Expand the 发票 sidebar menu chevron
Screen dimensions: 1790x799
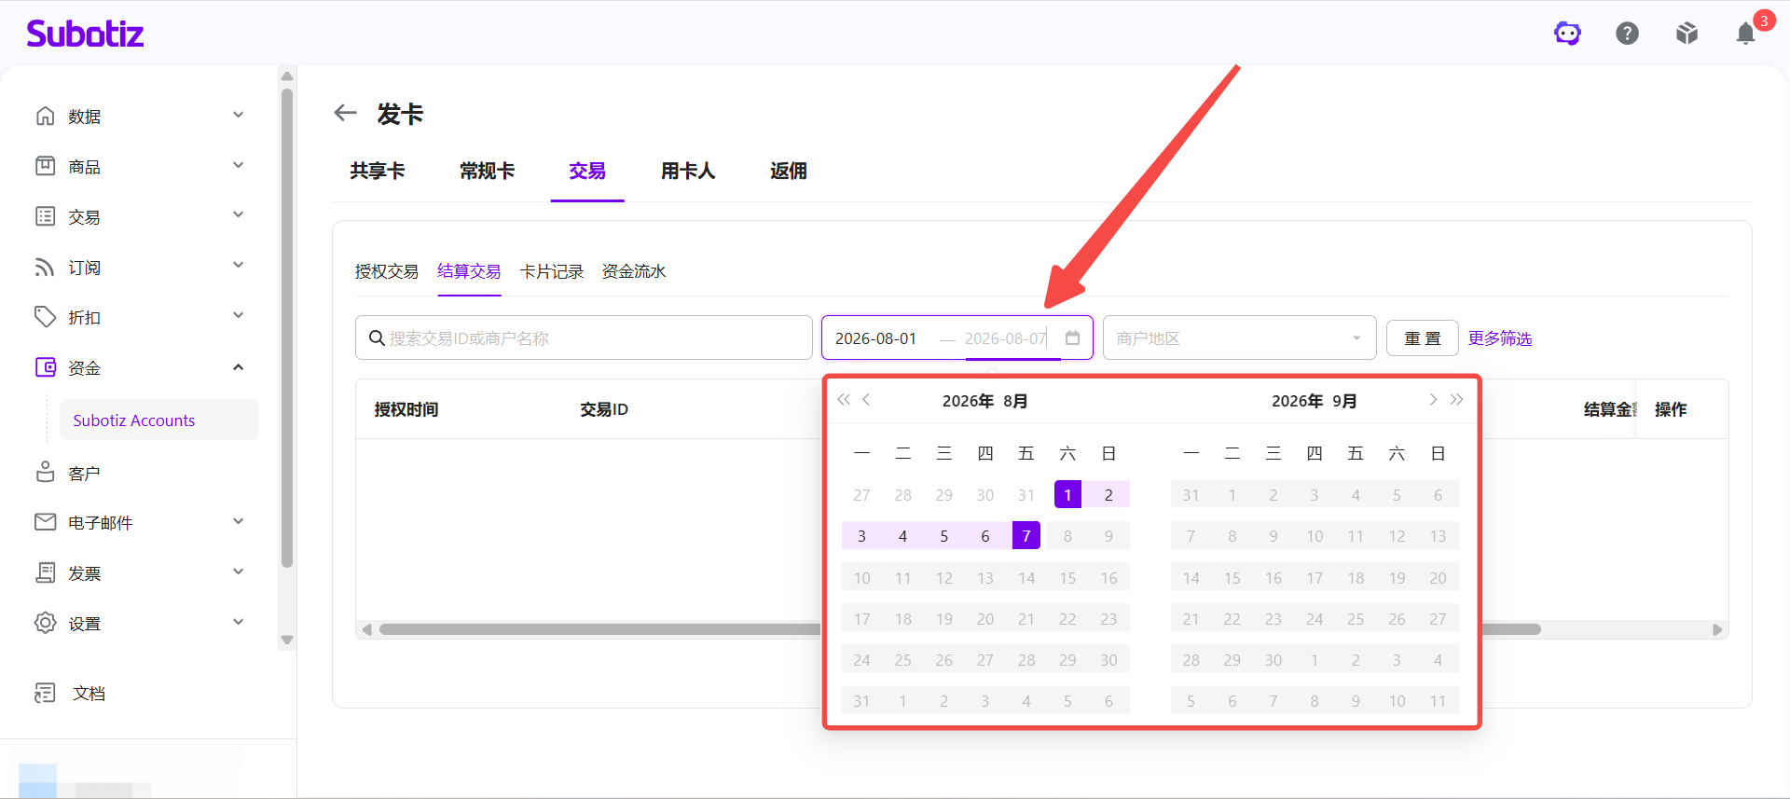238,572
